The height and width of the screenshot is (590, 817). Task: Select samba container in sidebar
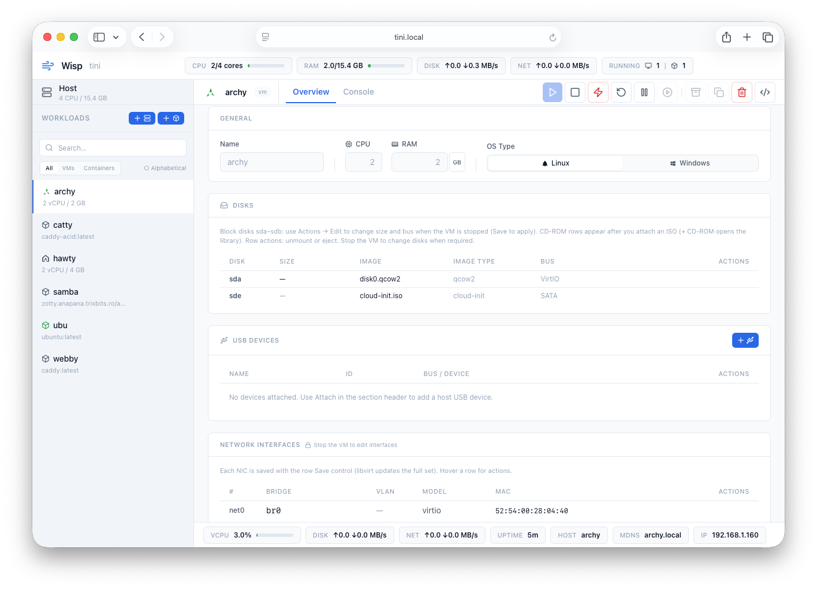click(x=113, y=297)
